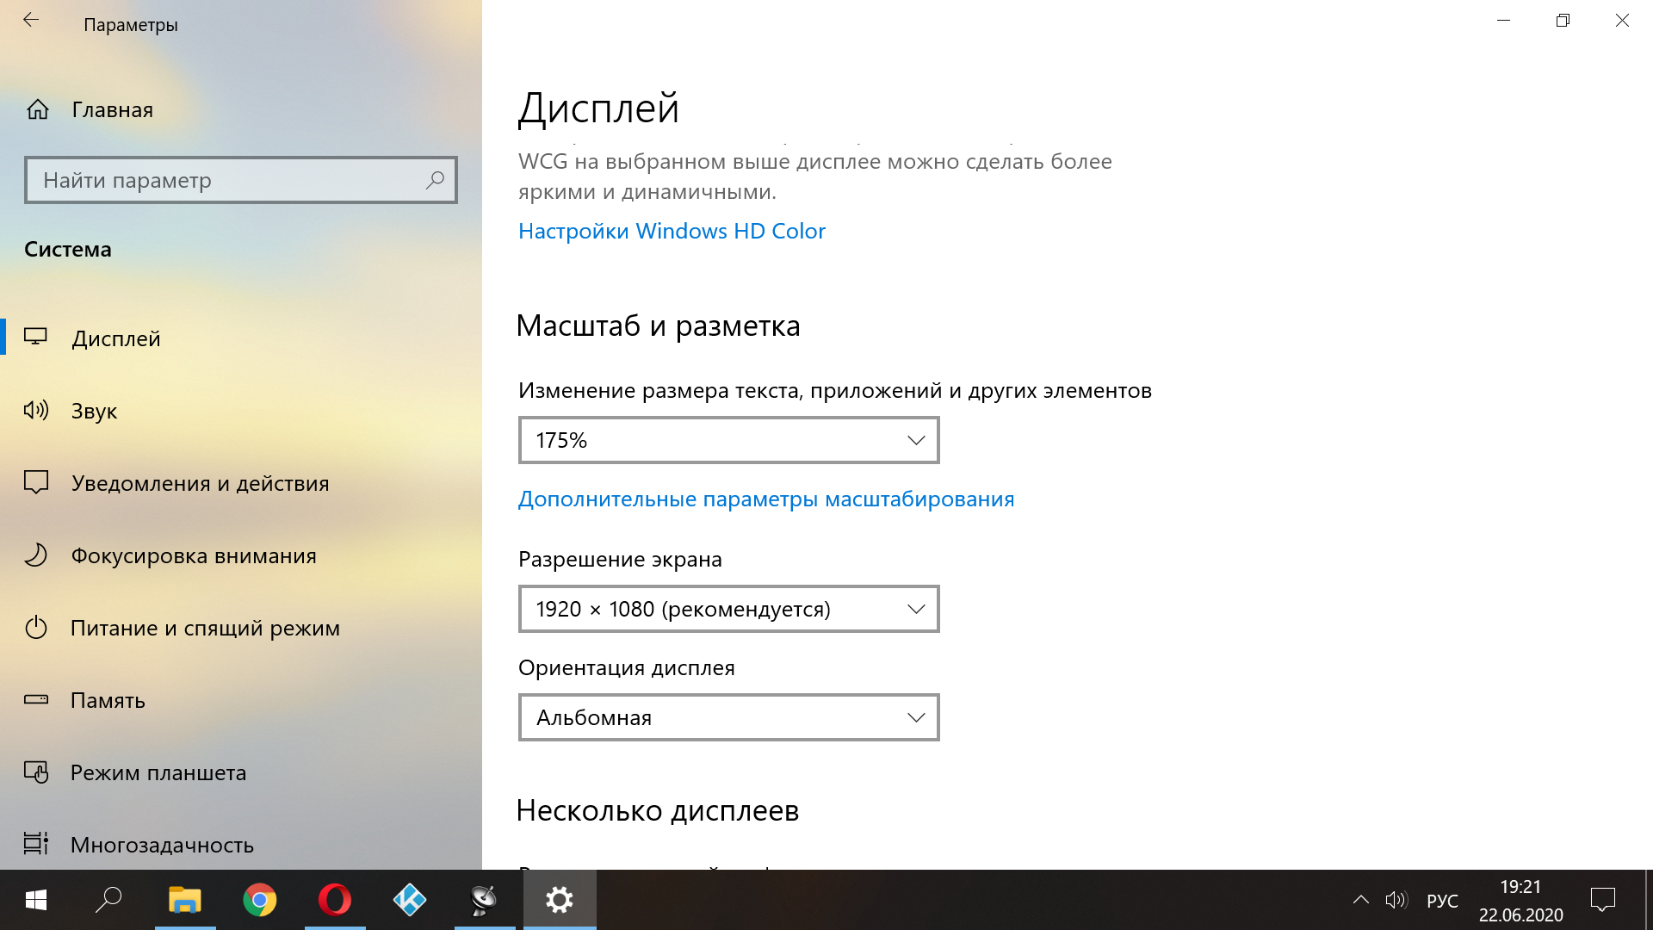The width and height of the screenshot is (1653, 930).
Task: Select Многозадачность multitasking item
Action: 162,845
